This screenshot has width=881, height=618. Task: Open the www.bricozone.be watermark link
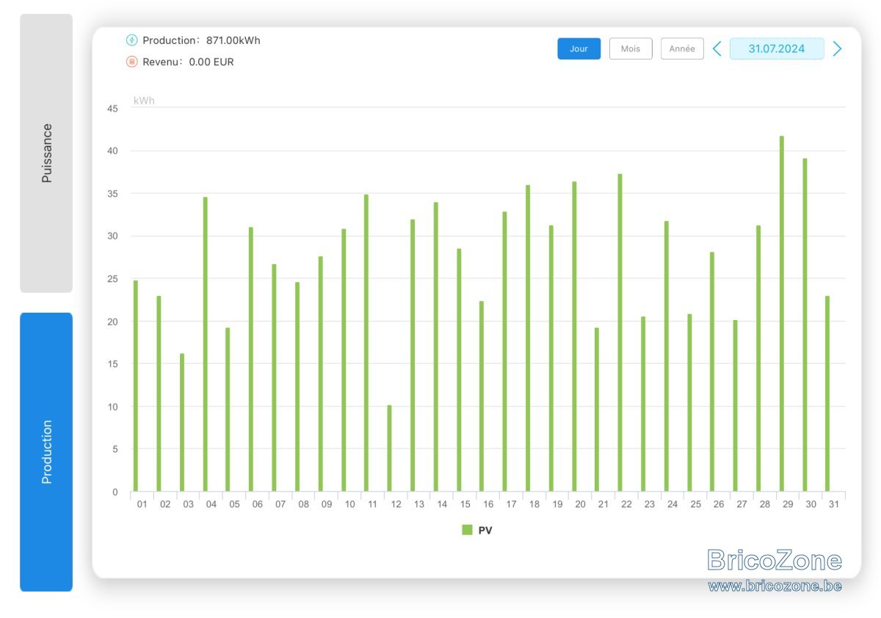(x=775, y=586)
